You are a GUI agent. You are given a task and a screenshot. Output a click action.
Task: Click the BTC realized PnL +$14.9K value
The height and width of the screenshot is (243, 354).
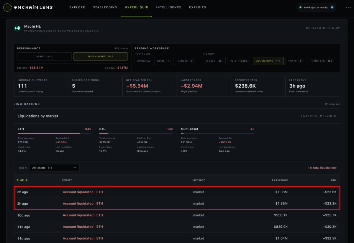[x=142, y=142]
